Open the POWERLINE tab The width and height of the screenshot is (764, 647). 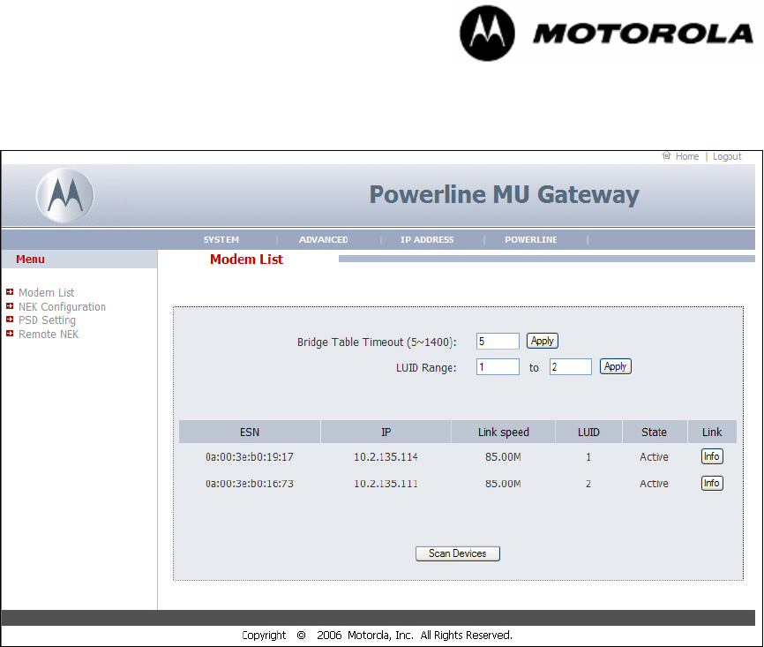530,240
